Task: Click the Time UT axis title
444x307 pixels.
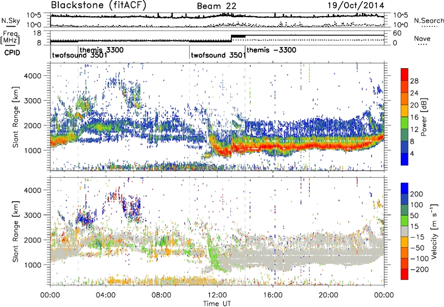Action: (217, 304)
